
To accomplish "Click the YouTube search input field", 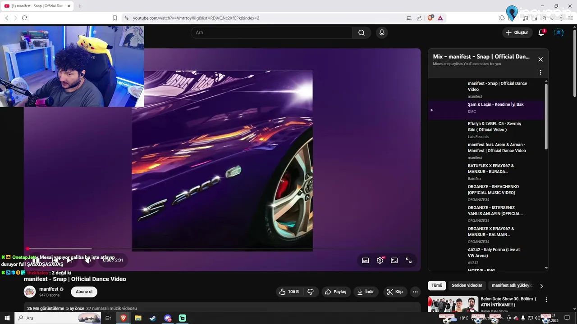I will [x=271, y=32].
